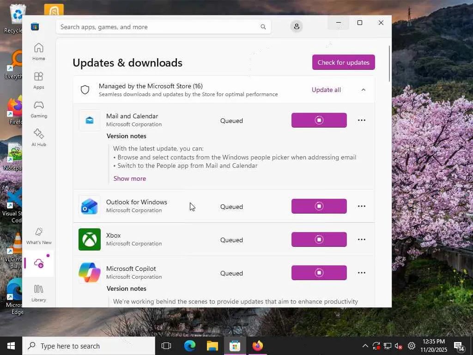Select the Downloads cloud icon in sidebar

point(39,263)
